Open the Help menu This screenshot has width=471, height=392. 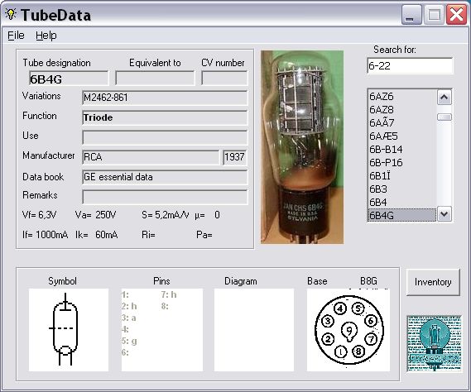pos(46,36)
